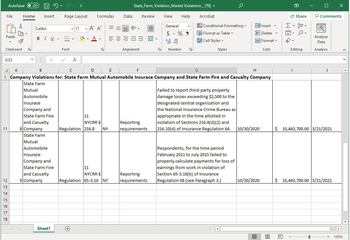Image resolution: width=350 pixels, height=240 pixels.
Task: Switch to Page Break Preview view
Action: [280, 237]
